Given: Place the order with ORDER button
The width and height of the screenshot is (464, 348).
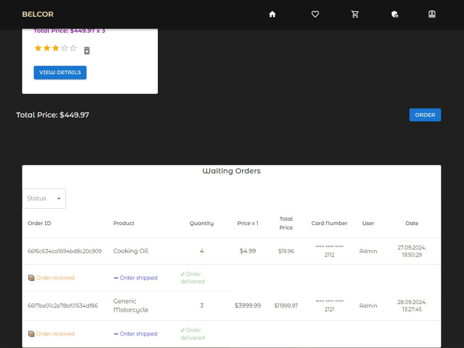Looking at the screenshot, I should (425, 115).
